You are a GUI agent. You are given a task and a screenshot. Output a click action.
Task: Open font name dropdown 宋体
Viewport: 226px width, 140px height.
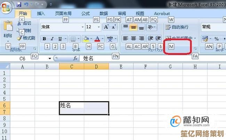(x=82, y=27)
